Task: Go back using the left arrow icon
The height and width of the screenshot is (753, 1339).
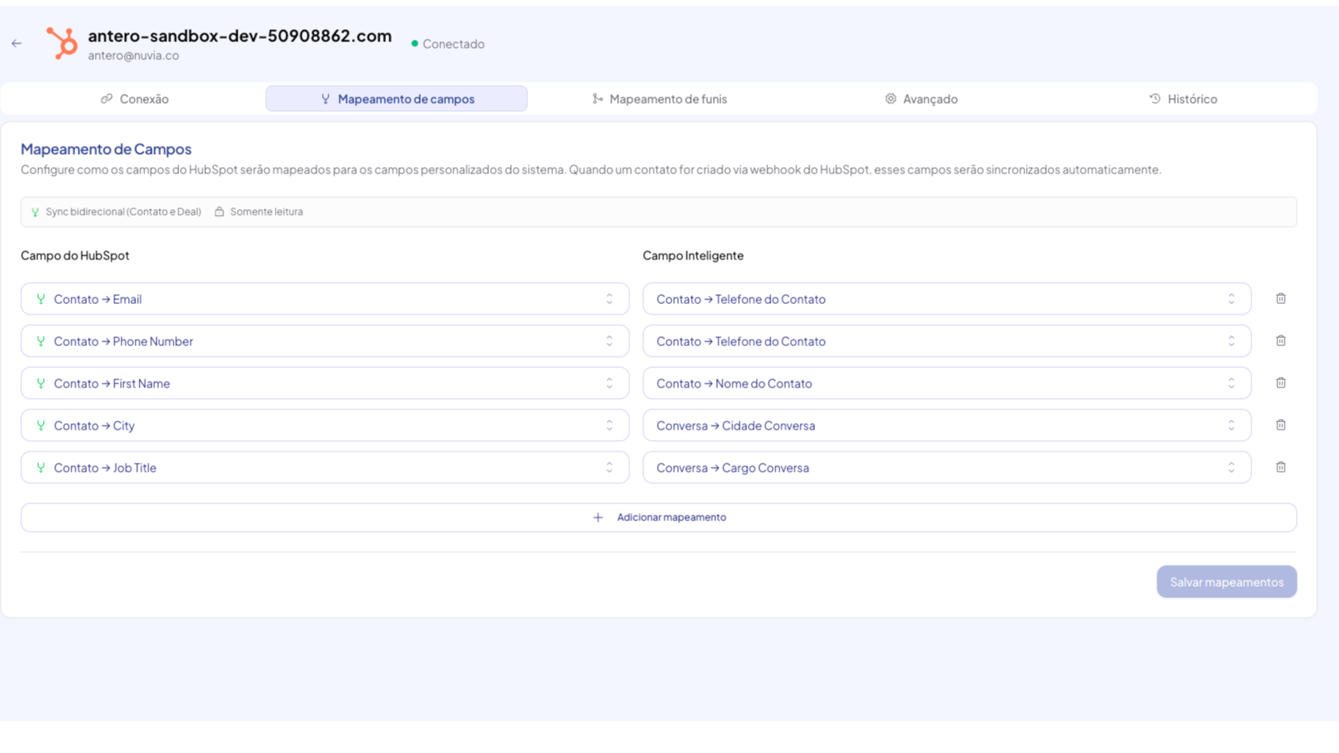Action: pyautogui.click(x=17, y=44)
